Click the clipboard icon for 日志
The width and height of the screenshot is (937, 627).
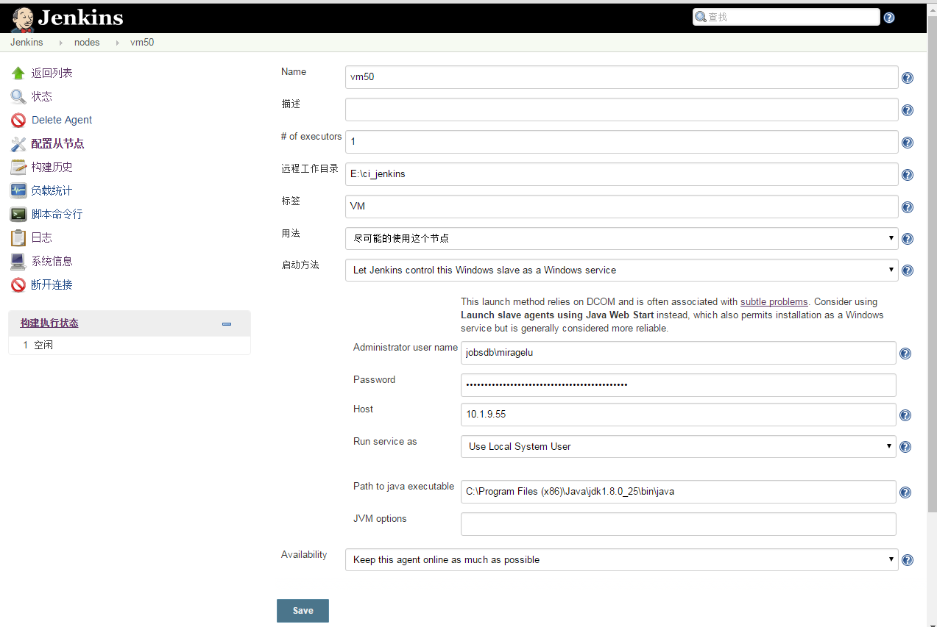18,238
